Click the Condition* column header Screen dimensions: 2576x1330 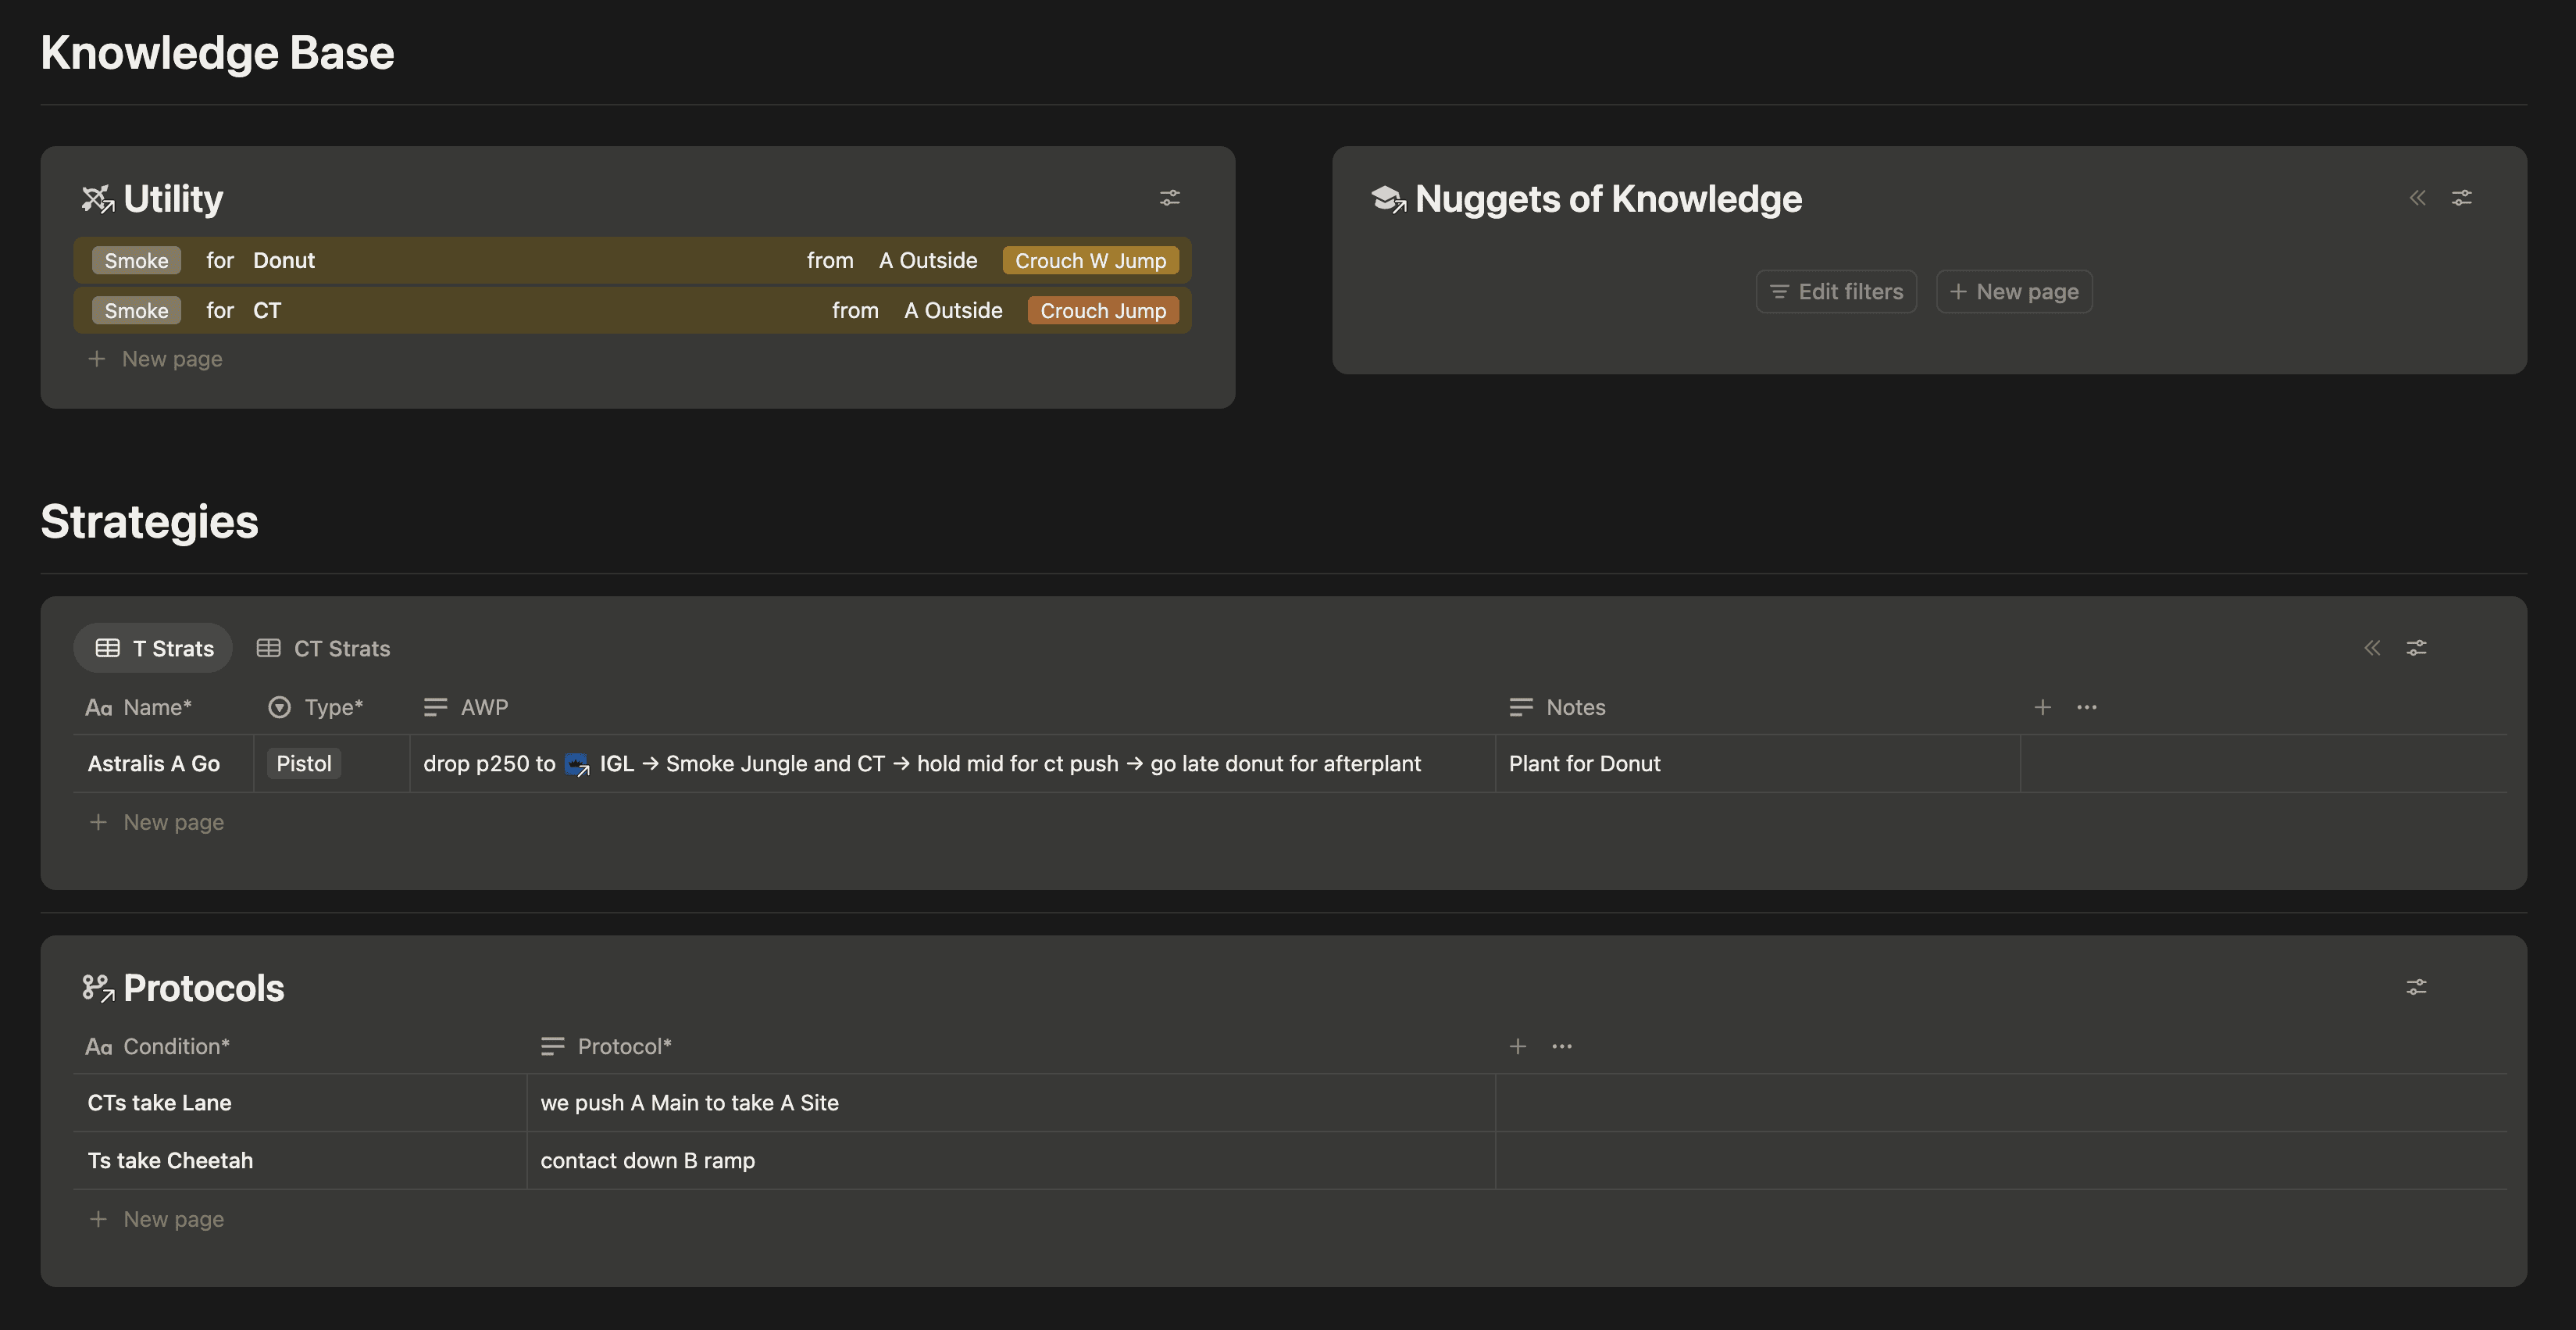tap(157, 1047)
